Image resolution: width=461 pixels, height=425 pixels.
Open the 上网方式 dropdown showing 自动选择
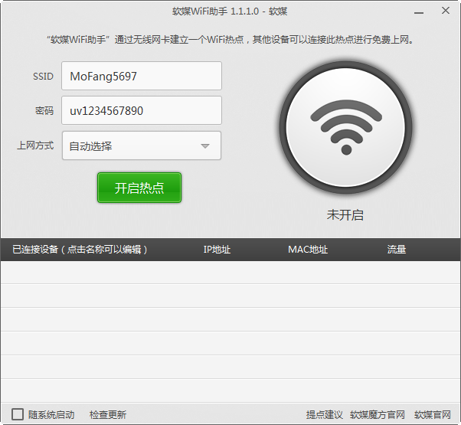[142, 145]
